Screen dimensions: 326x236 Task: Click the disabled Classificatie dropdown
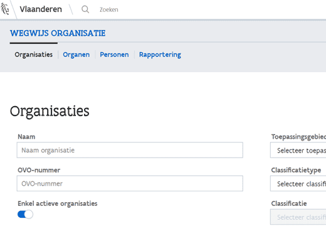pos(298,217)
